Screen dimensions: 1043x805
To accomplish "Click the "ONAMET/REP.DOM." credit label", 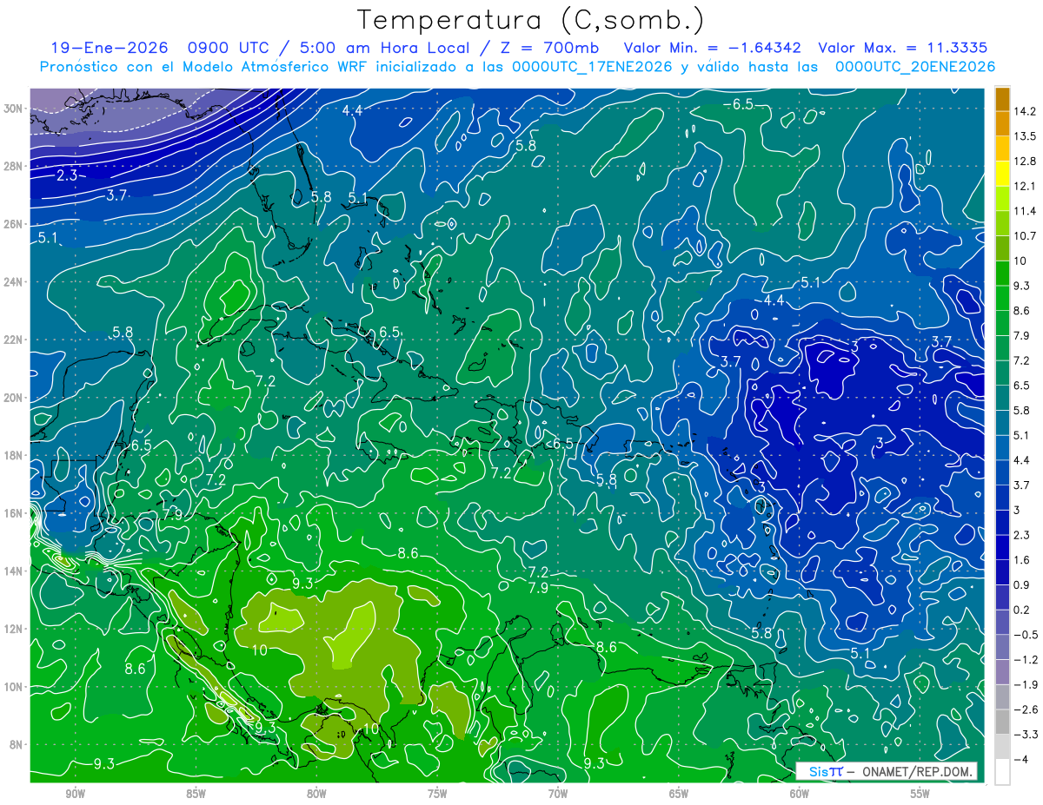I will [x=916, y=771].
